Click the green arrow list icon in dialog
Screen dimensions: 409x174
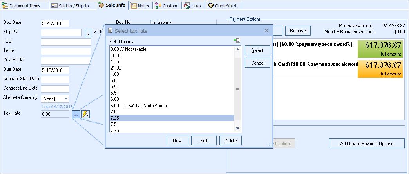coord(237,40)
